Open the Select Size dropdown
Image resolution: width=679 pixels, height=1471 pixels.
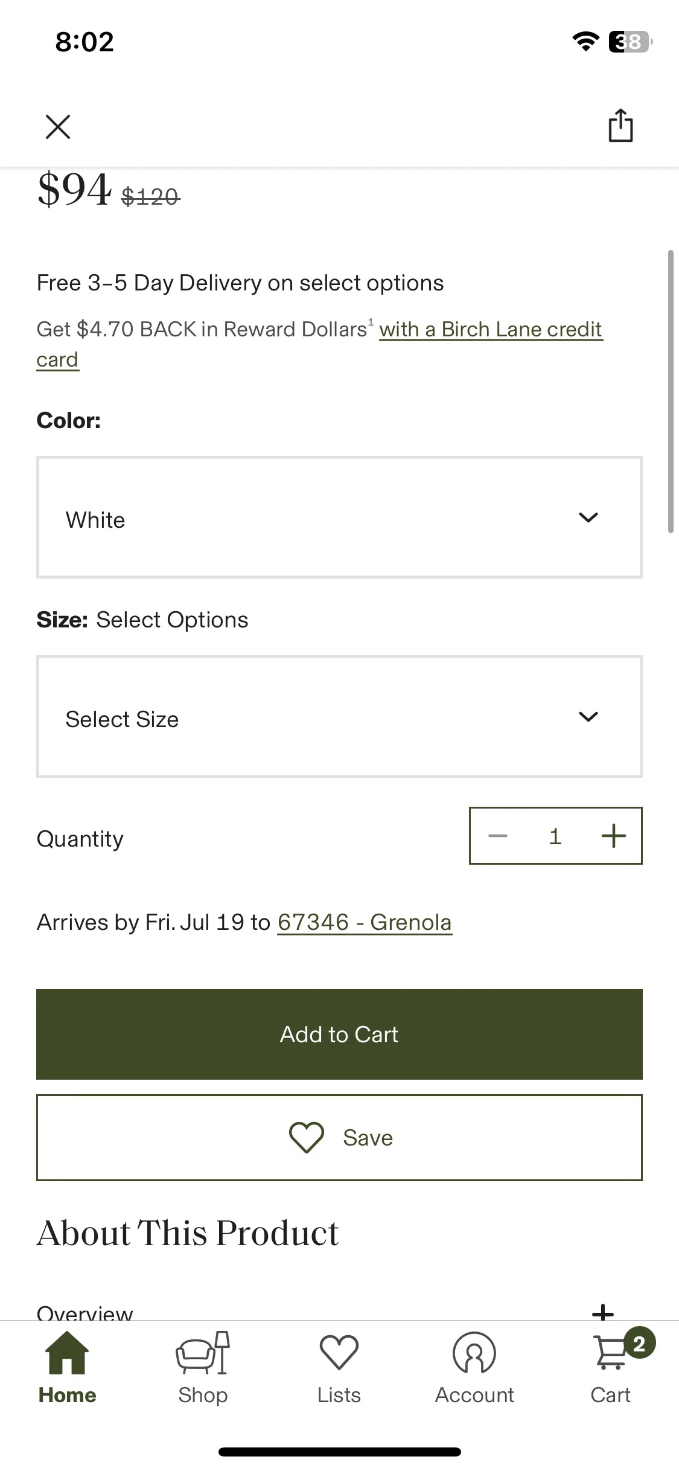point(339,717)
